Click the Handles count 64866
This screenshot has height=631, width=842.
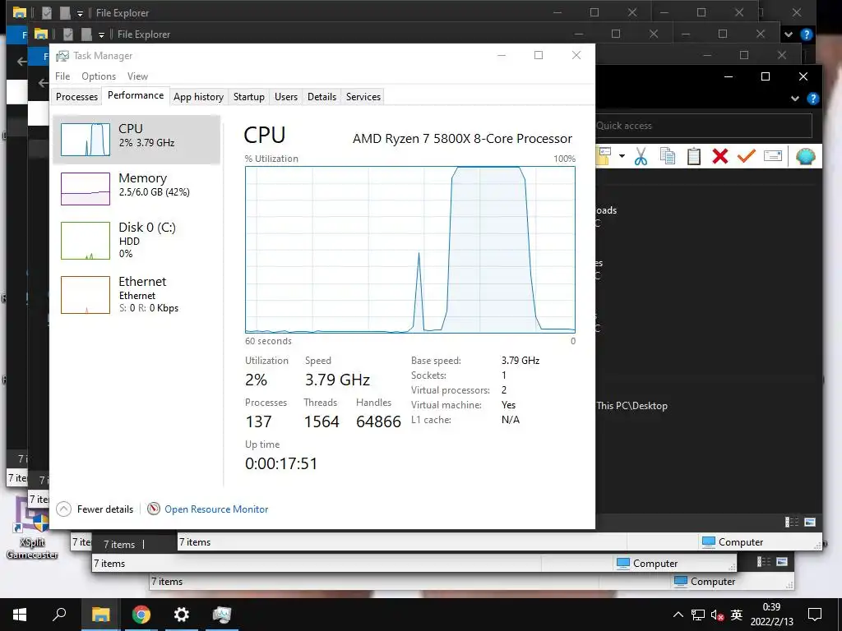(378, 421)
